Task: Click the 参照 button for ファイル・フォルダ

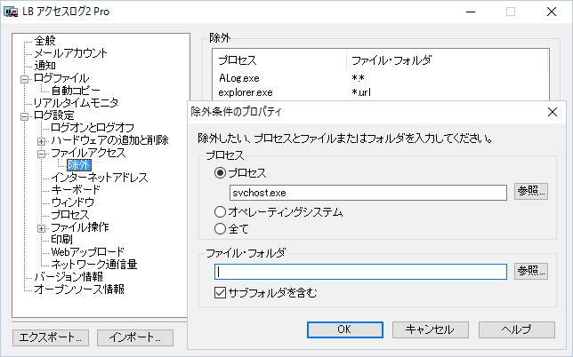Action: (531, 272)
